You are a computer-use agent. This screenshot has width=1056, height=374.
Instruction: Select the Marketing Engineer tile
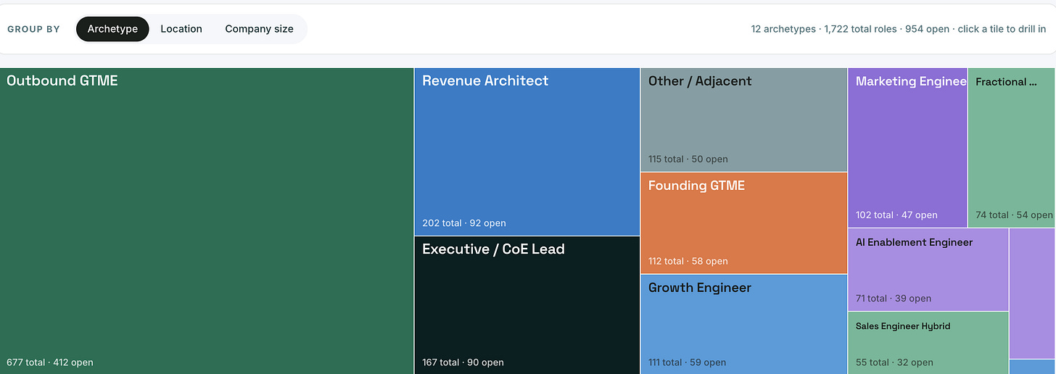[x=907, y=148]
